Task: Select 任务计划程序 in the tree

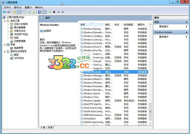Action: click(x=21, y=24)
